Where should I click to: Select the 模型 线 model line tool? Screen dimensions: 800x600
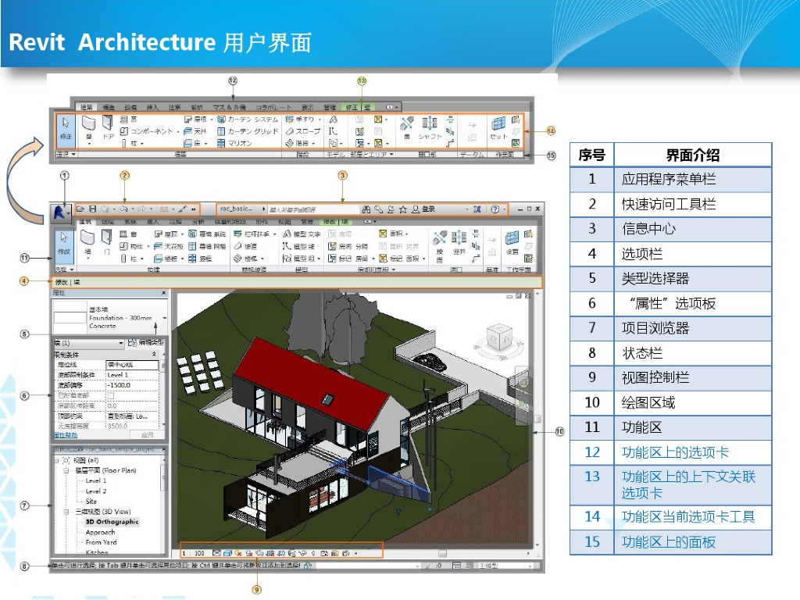click(x=299, y=246)
